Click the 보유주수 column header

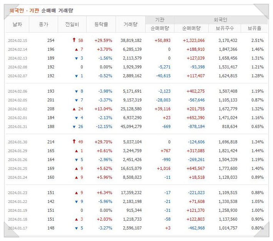[224, 28]
